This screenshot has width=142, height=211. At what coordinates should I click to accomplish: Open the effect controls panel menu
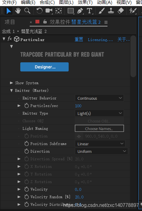click(x=106, y=22)
